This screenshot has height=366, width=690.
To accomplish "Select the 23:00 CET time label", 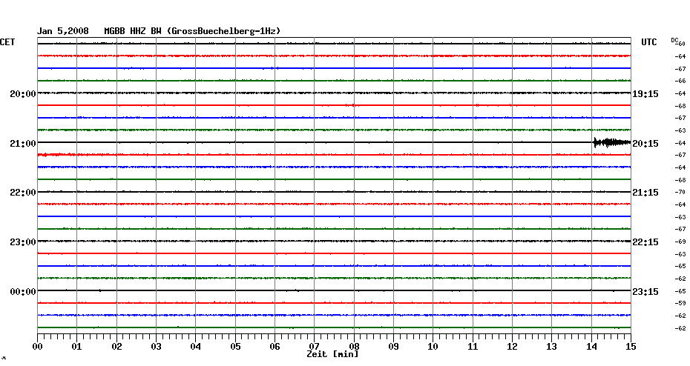I will (23, 242).
